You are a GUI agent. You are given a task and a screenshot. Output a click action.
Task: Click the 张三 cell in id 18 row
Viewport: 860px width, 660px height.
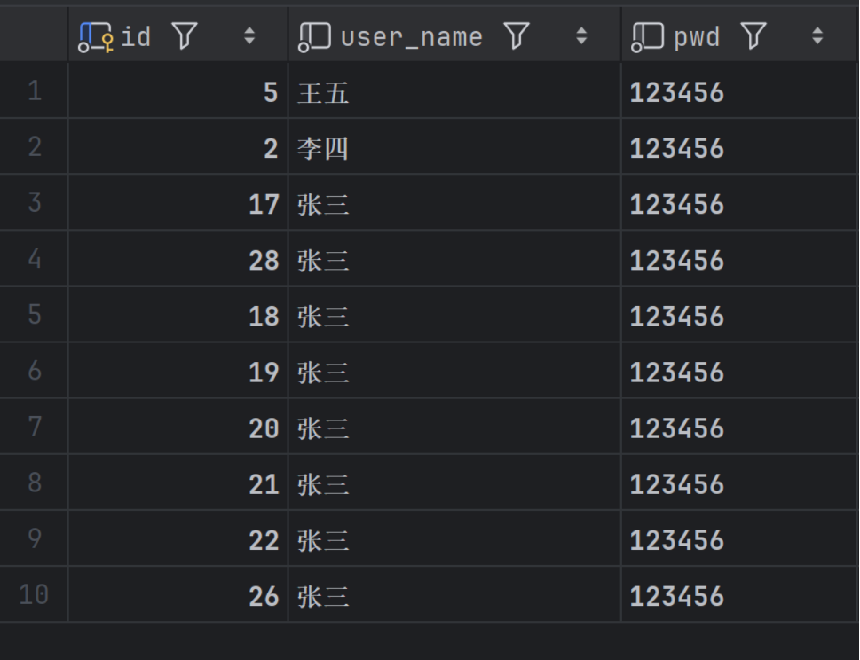click(454, 315)
